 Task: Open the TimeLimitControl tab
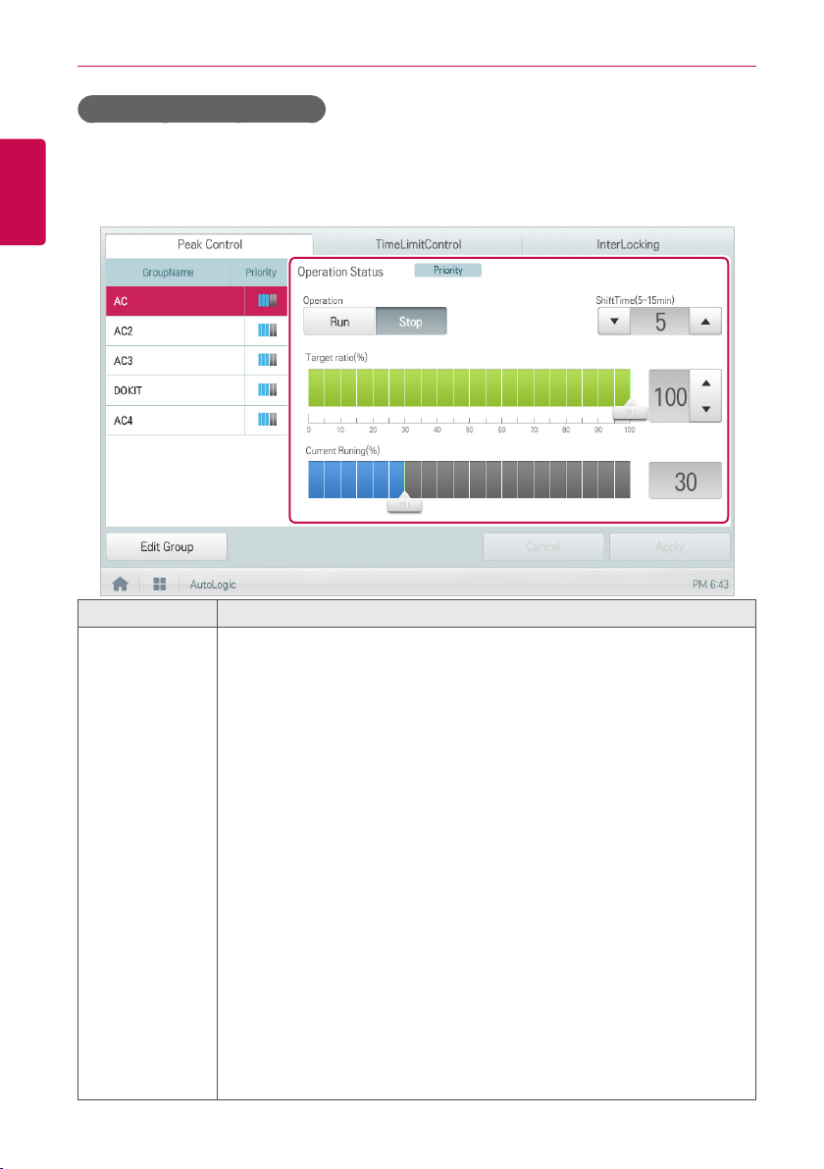418,244
